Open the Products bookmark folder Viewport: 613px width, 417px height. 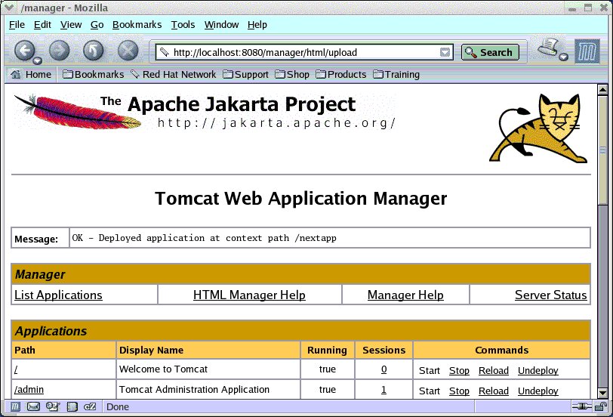[341, 74]
